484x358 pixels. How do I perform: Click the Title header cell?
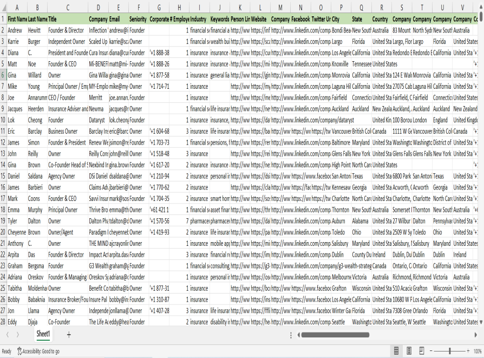pyautogui.click(x=68, y=19)
